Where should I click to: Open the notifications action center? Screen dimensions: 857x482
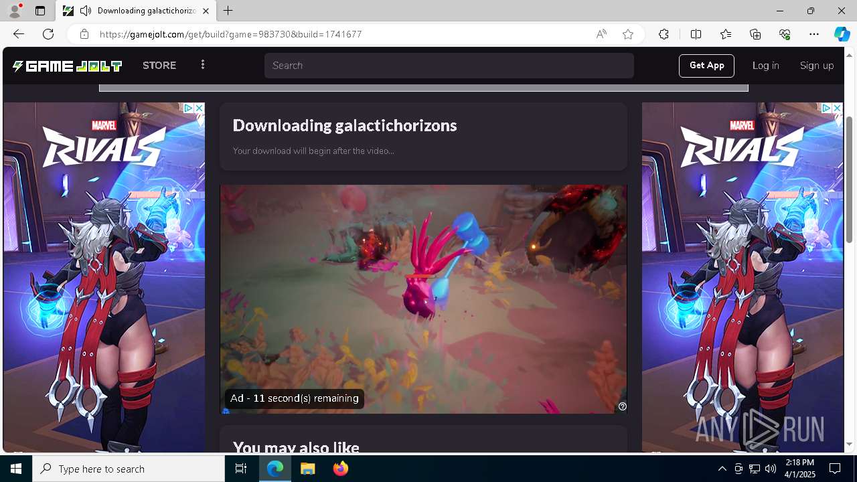tap(835, 469)
